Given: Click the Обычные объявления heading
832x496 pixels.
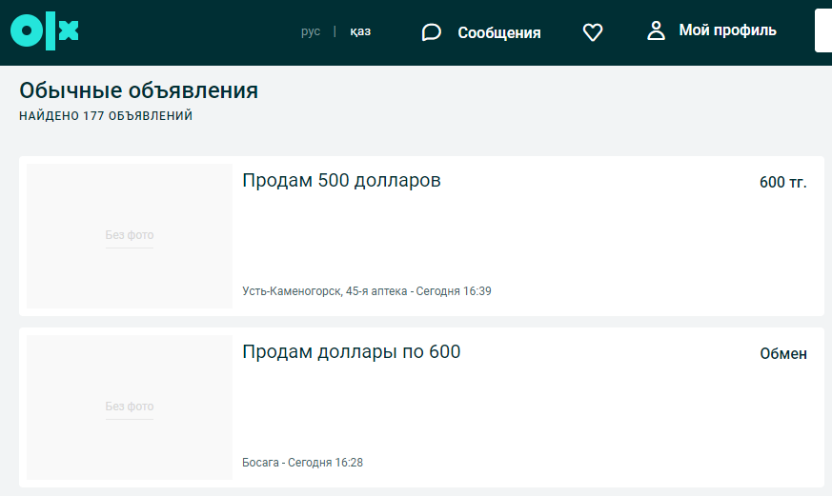Looking at the screenshot, I should point(138,90).
